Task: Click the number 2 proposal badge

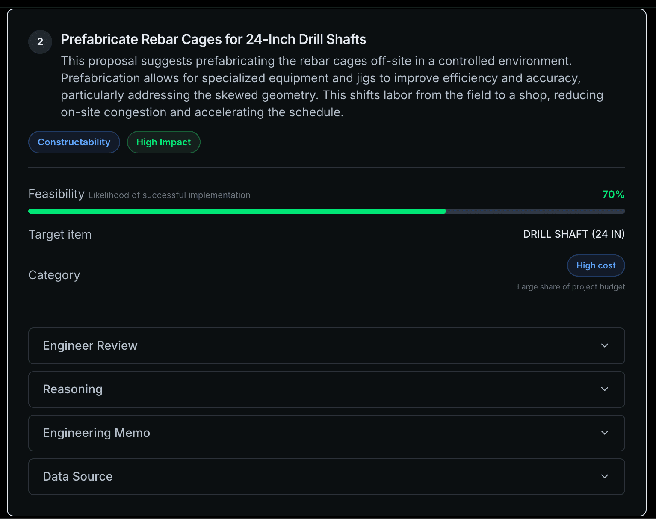Action: click(x=40, y=42)
